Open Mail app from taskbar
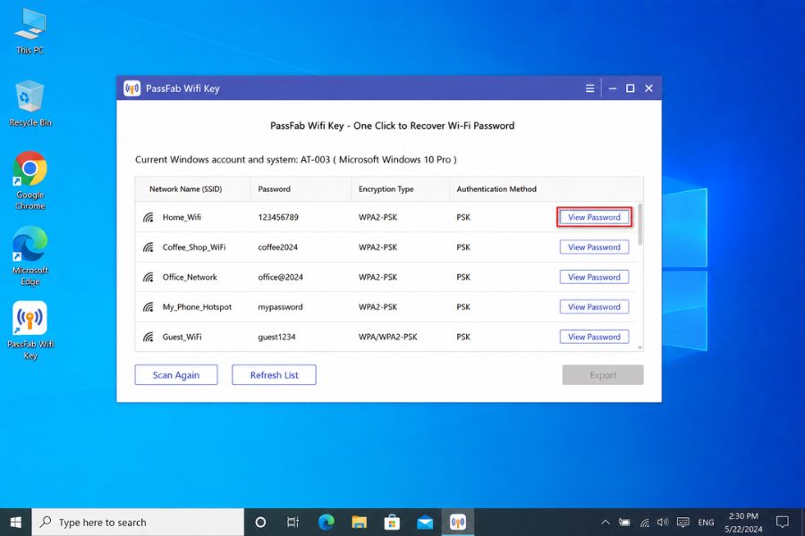The image size is (805, 536). [425, 522]
